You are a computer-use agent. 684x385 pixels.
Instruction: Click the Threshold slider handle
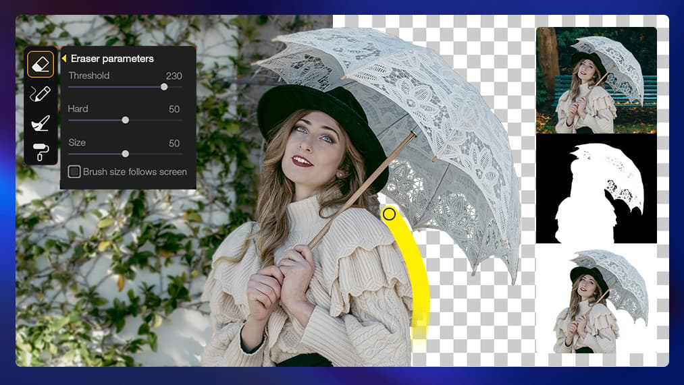point(164,87)
